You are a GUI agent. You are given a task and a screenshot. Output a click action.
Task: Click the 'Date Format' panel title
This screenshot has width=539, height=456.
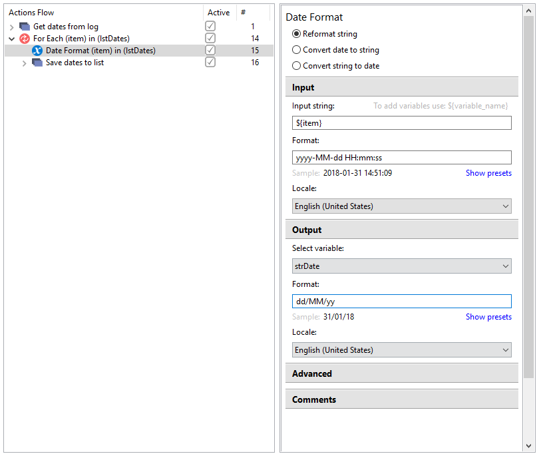pos(314,17)
